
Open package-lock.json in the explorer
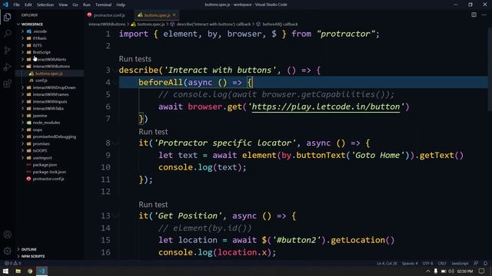(x=49, y=172)
